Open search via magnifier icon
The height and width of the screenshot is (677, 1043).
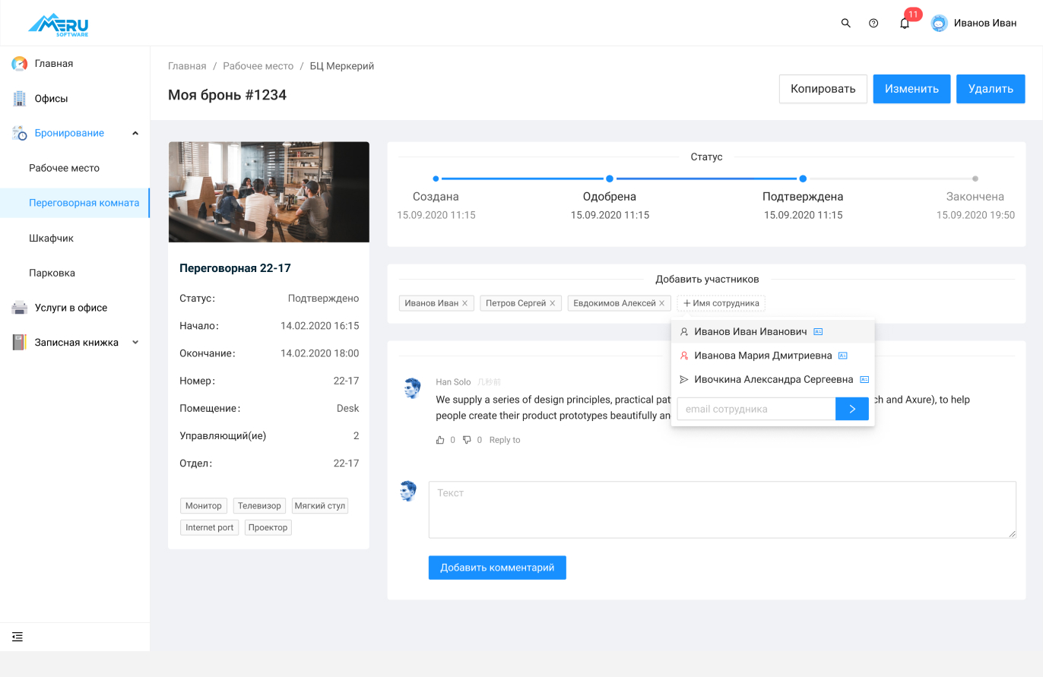[846, 24]
